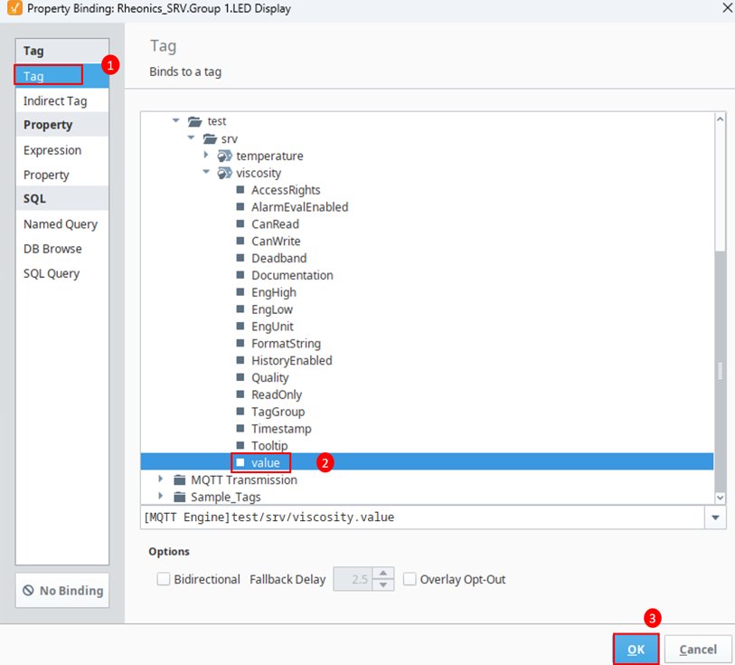
Task: Click the Quality property icon
Action: [x=240, y=377]
